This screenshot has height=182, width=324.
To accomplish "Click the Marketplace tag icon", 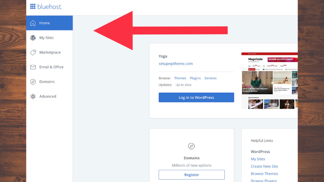I will click(33, 53).
